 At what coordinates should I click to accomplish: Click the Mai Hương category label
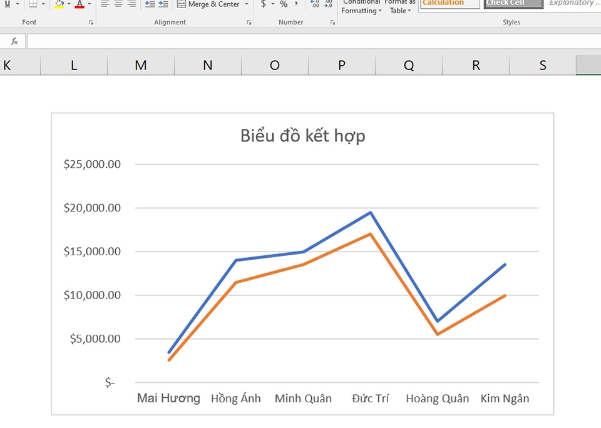pos(168,399)
